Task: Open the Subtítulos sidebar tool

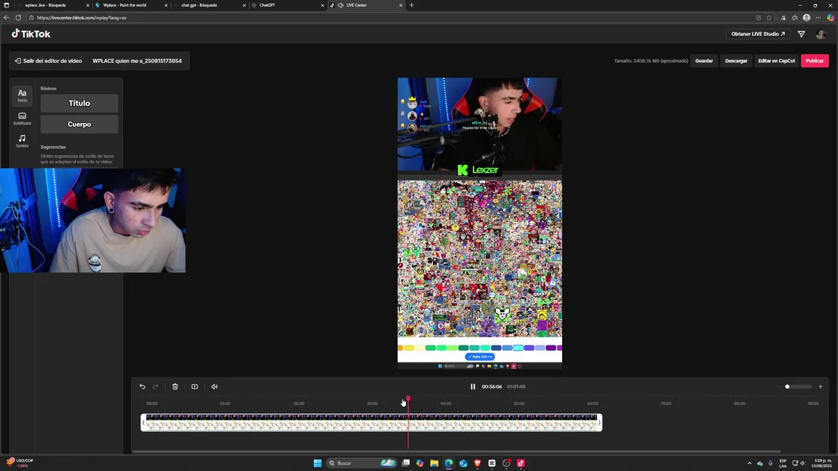Action: pos(22,118)
